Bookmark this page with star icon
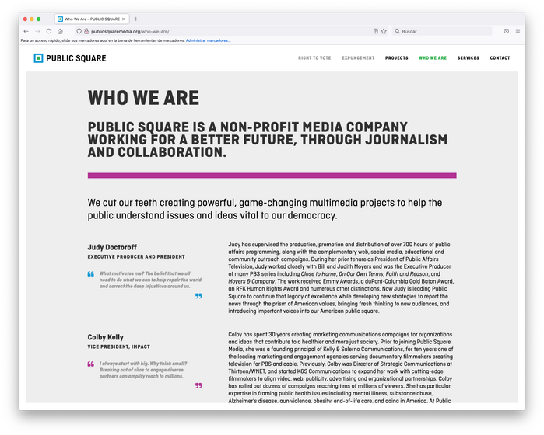The image size is (544, 435). pyautogui.click(x=384, y=31)
